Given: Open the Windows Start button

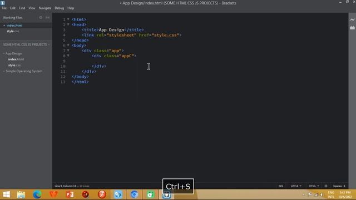Looking at the screenshot, I should [x=6, y=194].
